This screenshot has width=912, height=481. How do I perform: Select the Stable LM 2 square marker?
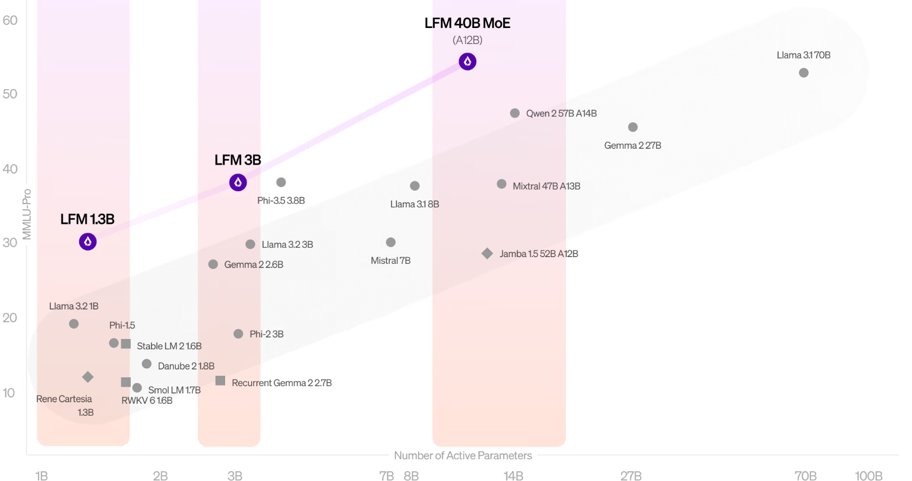point(126,344)
